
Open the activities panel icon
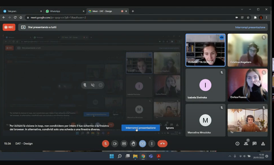263,144
